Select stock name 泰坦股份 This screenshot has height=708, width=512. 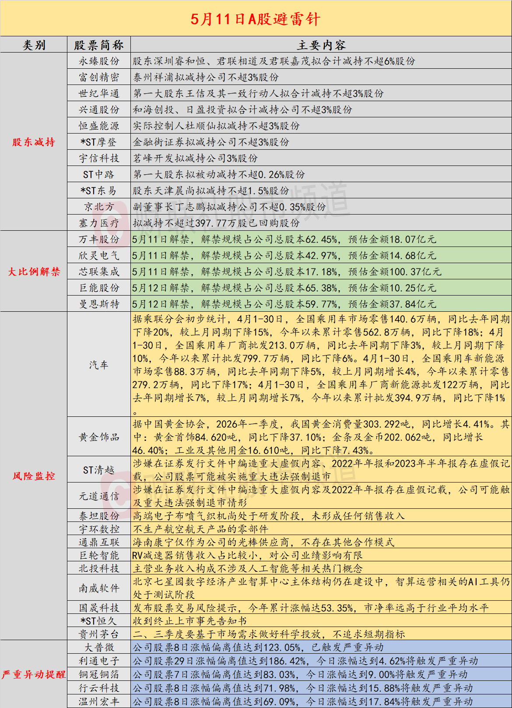pyautogui.click(x=99, y=516)
